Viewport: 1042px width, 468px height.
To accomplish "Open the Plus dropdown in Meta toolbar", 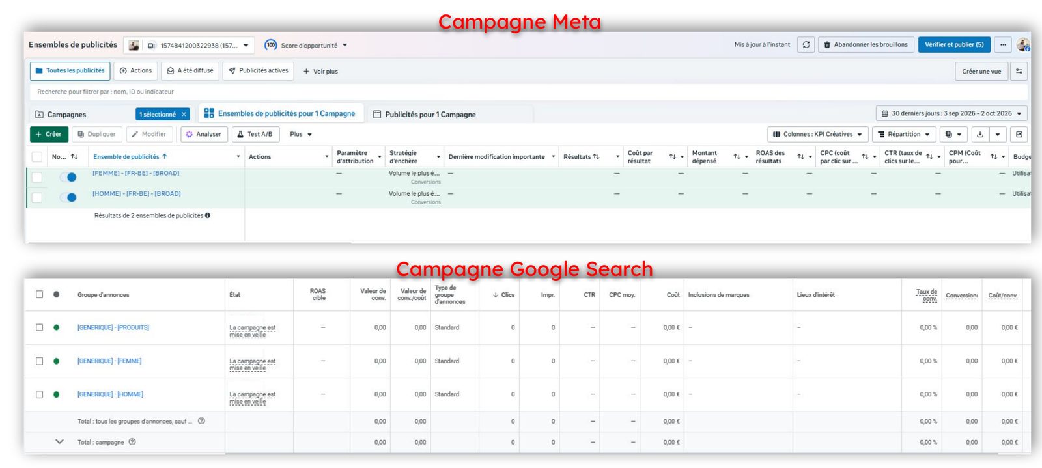I will tap(301, 134).
